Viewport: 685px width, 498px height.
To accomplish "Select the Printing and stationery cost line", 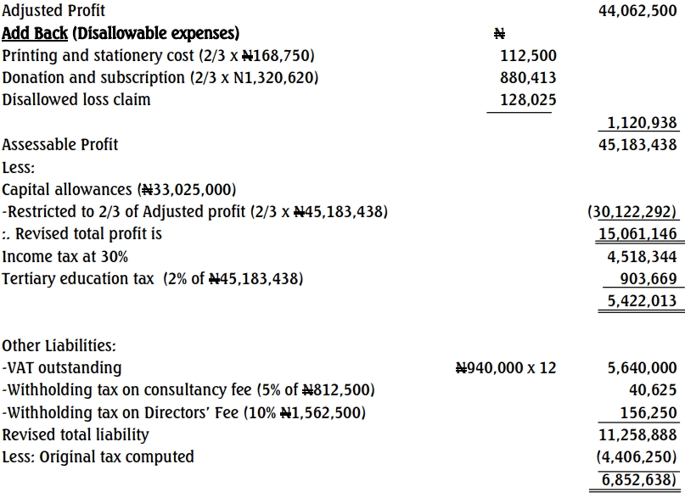I will click(158, 56).
